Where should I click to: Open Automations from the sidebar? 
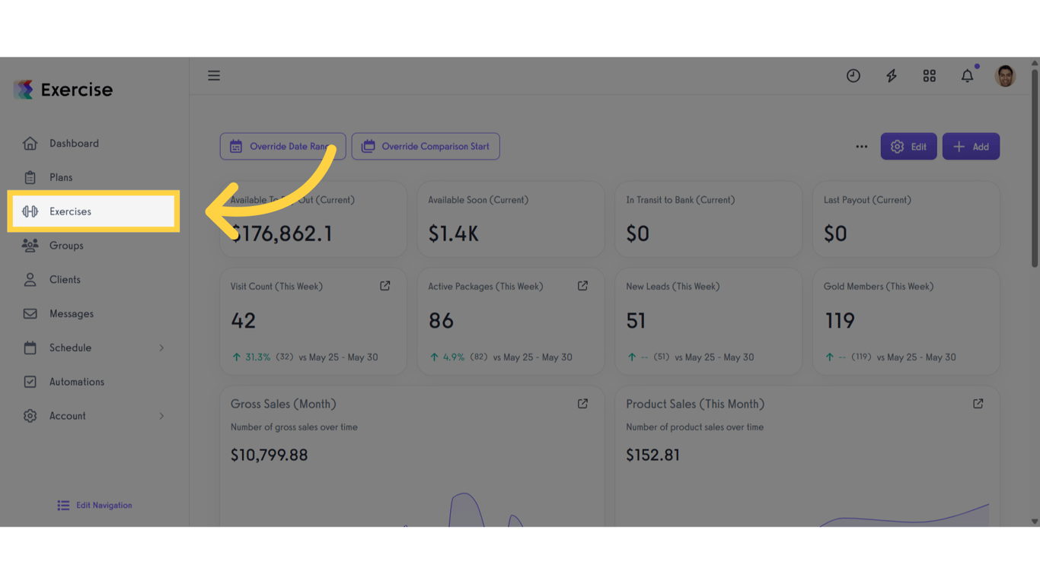tap(76, 382)
